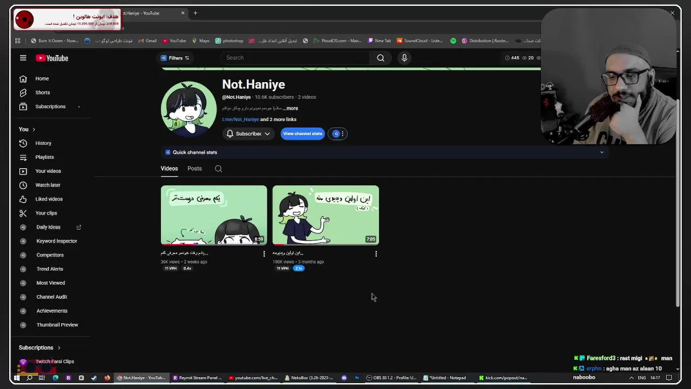
Task: Click the YouTube search input field
Action: click(296, 58)
